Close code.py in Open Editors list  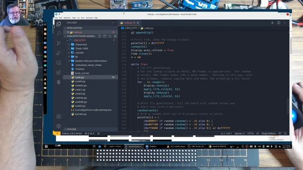pos(68,32)
